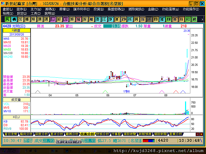Switch to the 個股總覽 tab
Screen dimensions: 206x154
coord(130,134)
